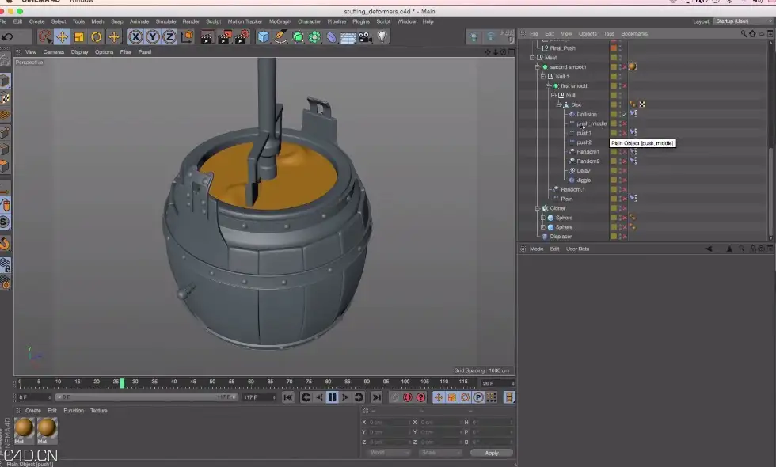Click the Disc layer color swatch
The height and width of the screenshot is (467, 776).
click(x=614, y=104)
